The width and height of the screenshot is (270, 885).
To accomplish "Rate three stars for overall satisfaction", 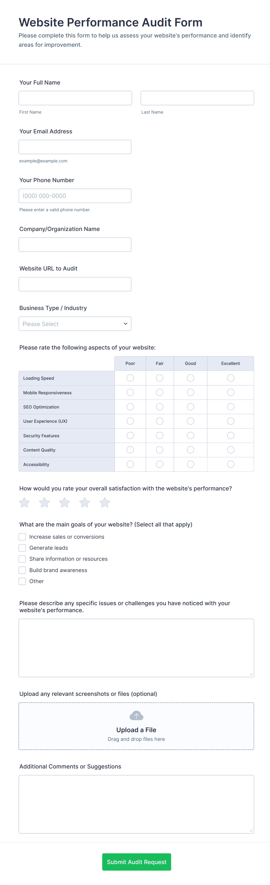I will click(x=64, y=503).
